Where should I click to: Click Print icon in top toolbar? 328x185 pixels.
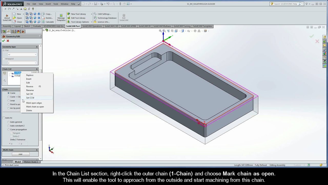click(x=102, y=4)
